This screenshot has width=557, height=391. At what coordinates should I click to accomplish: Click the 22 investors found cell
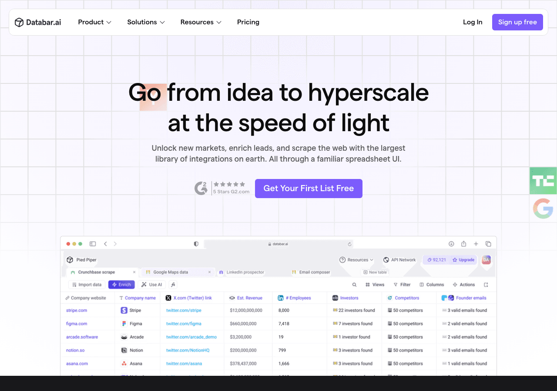(353, 311)
